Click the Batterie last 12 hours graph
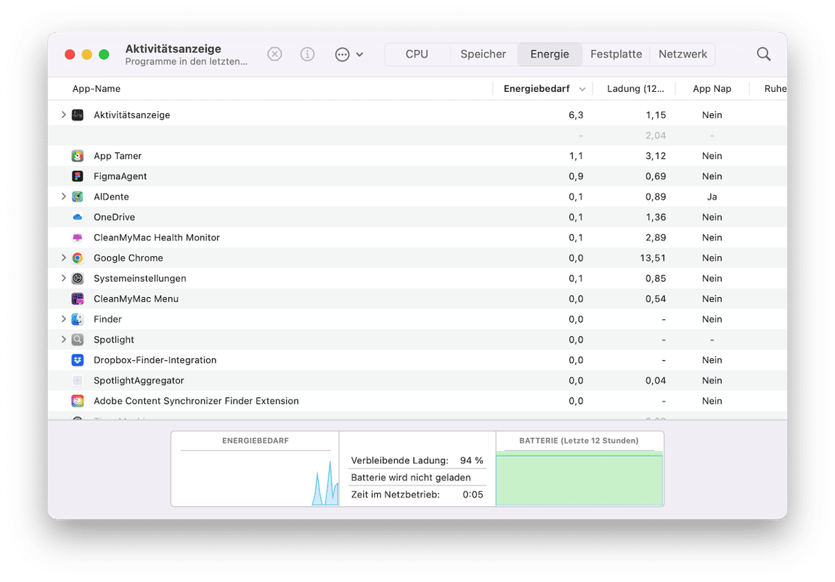 pyautogui.click(x=580, y=469)
